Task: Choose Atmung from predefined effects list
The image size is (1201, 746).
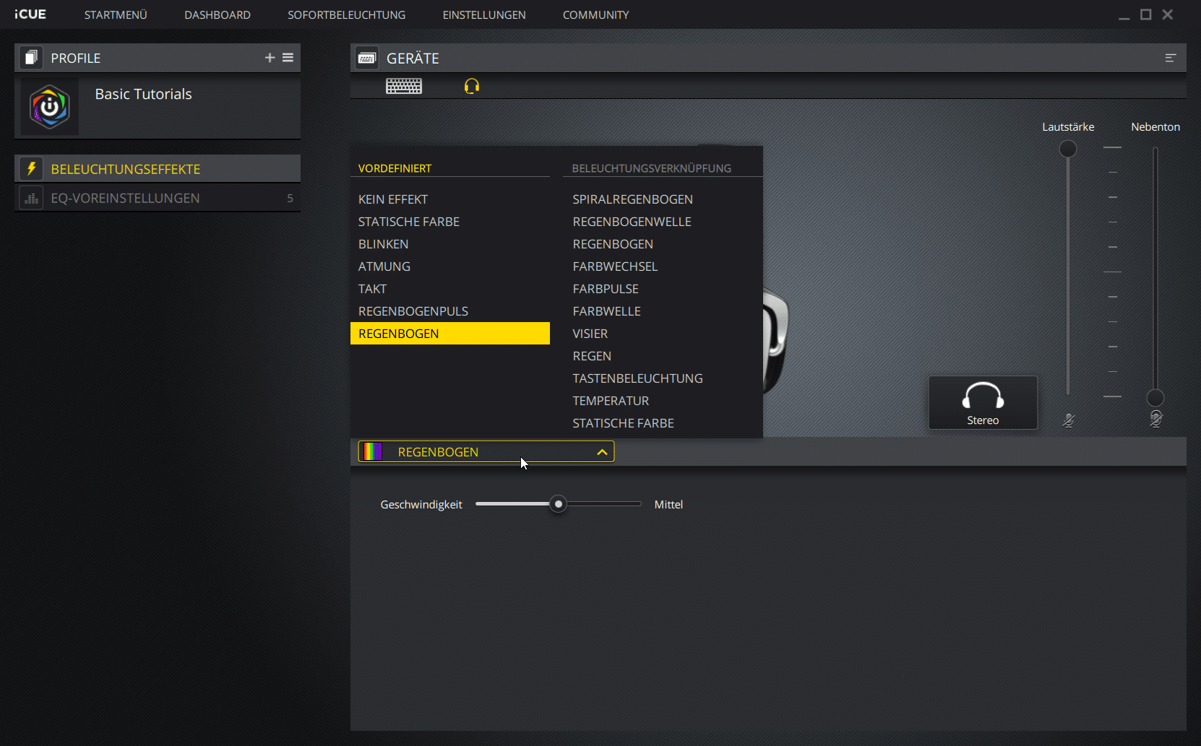Action: [384, 266]
